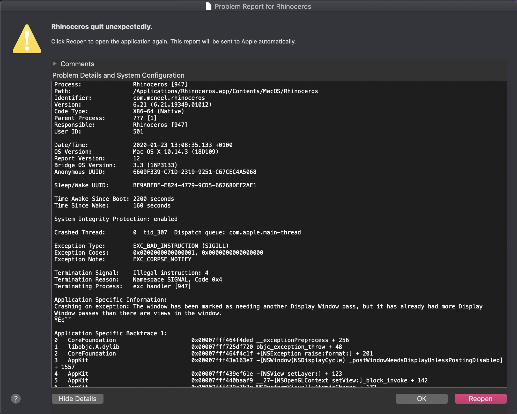Click the libobjc.A.dylib backtrace entry
The height and width of the screenshot is (414, 517).
click(93, 347)
